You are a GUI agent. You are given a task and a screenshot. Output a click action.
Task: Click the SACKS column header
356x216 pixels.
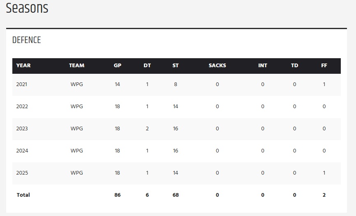pos(217,66)
